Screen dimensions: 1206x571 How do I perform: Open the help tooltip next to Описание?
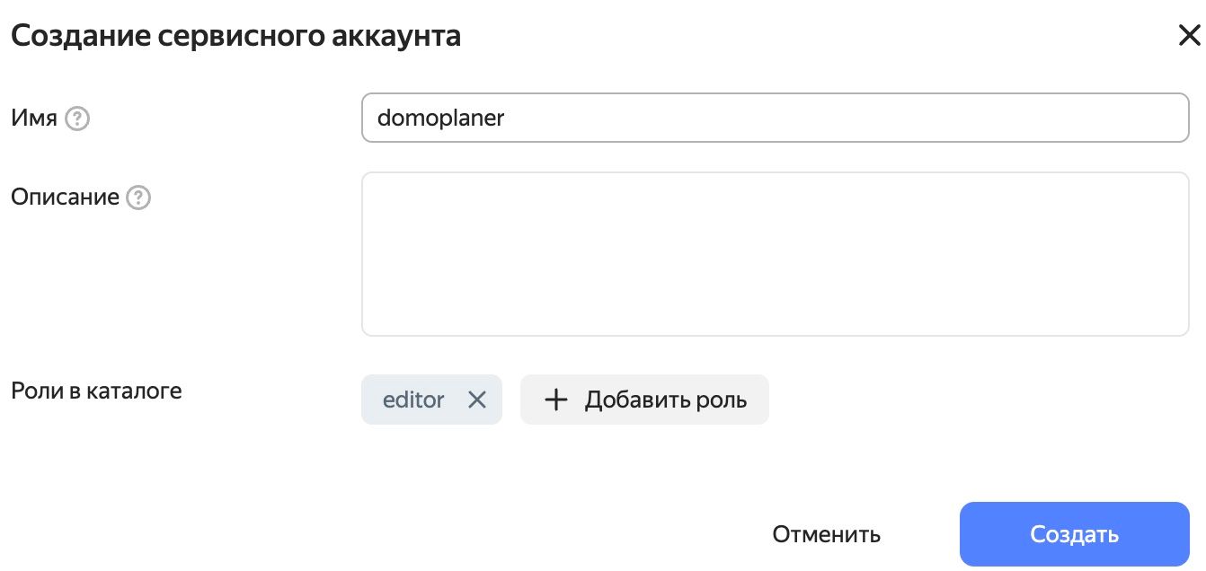tap(138, 198)
